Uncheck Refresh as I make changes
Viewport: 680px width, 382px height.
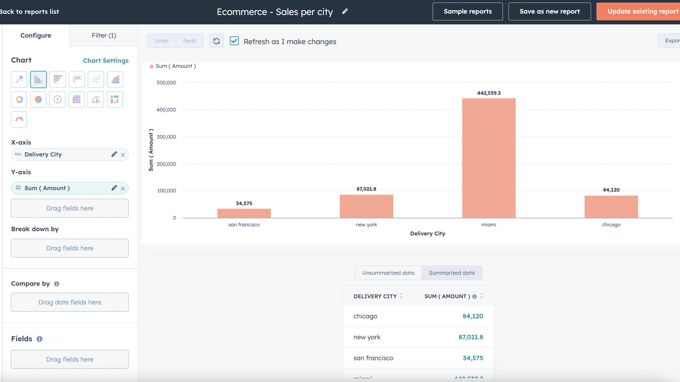pos(234,41)
